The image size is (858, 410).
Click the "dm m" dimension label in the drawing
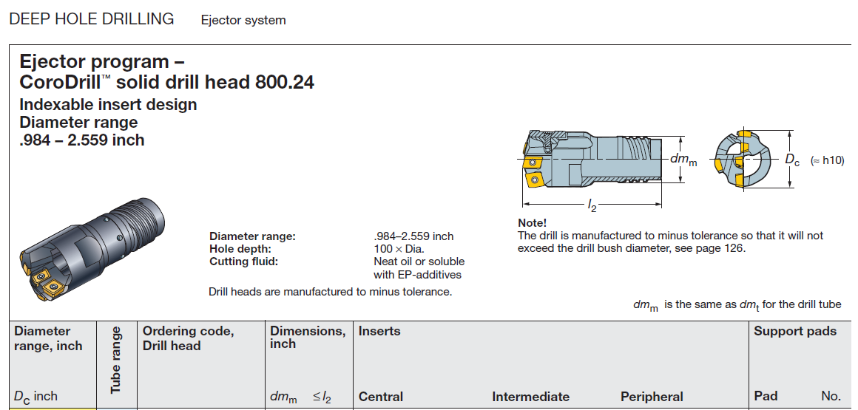point(683,160)
